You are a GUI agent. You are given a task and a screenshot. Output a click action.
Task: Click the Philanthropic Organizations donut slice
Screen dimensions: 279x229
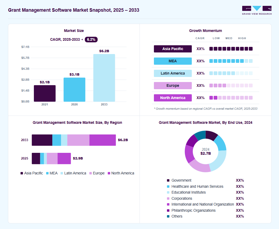pyautogui.click(x=192, y=141)
